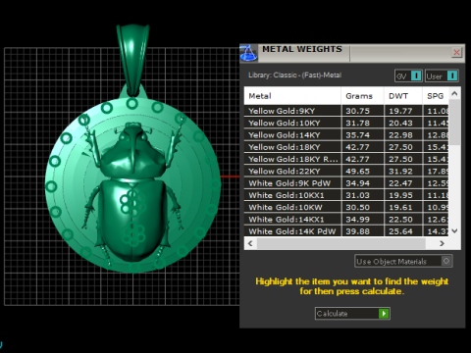
Task: Click the green play arrow on Calculate
Action: (384, 314)
